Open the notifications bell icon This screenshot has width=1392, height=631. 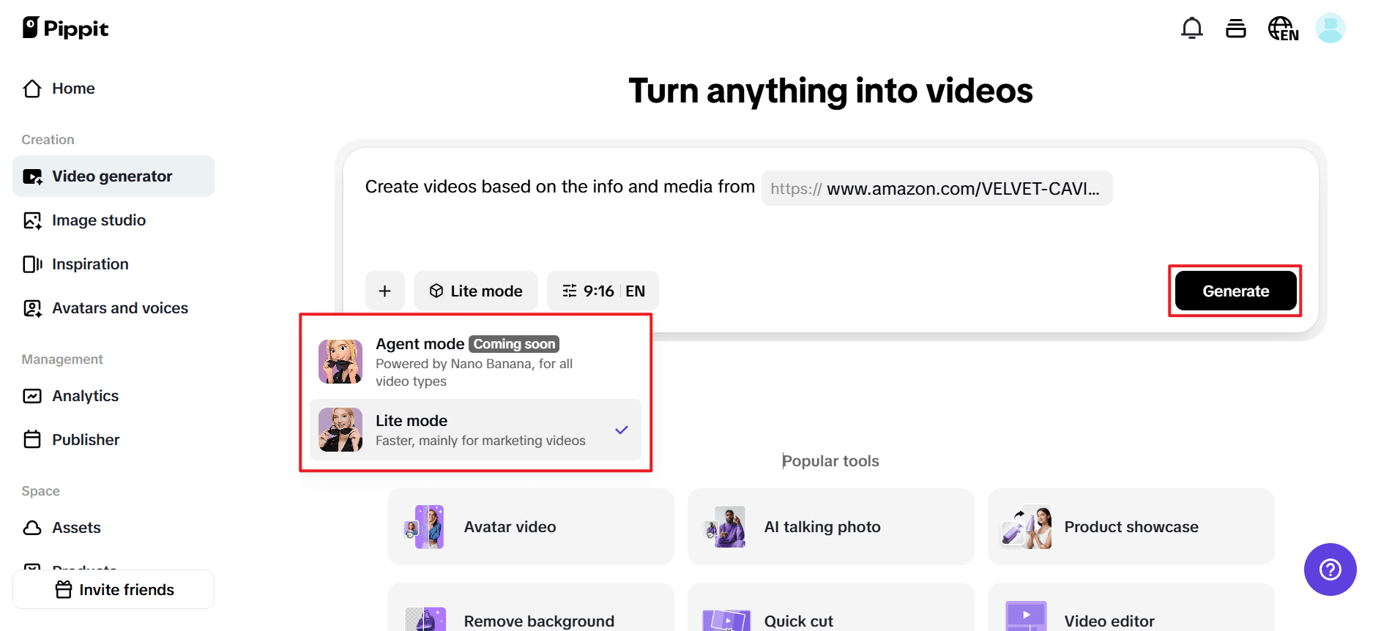click(1191, 29)
